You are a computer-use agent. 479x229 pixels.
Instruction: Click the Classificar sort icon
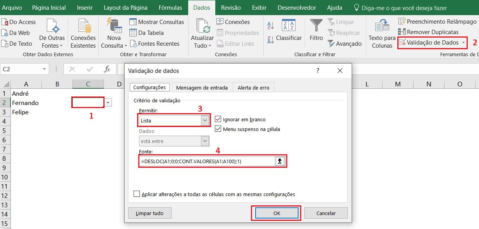pyautogui.click(x=289, y=26)
